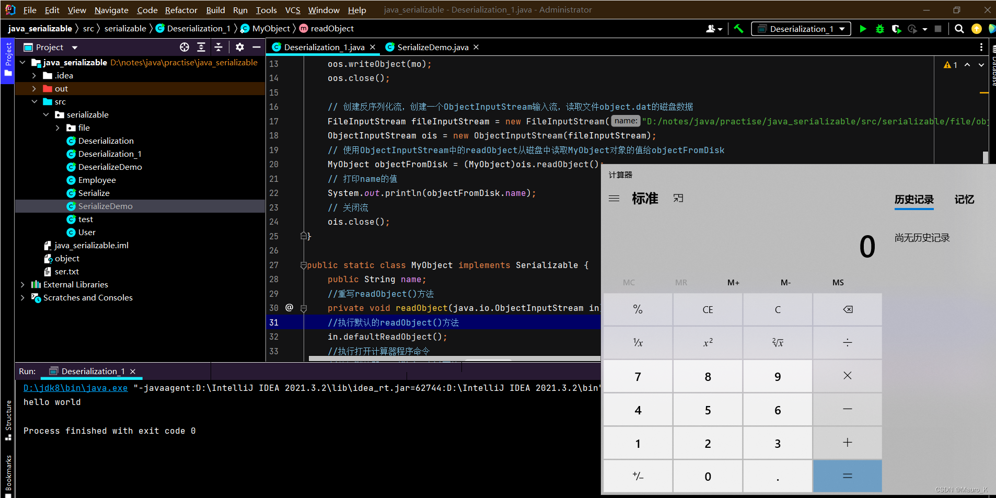Collapse all in Project panel
This screenshot has width=996, height=498.
pyautogui.click(x=218, y=47)
